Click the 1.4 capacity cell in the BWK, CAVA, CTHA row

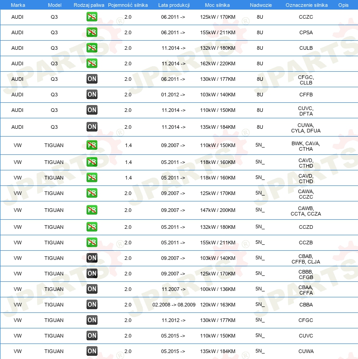pos(128,145)
